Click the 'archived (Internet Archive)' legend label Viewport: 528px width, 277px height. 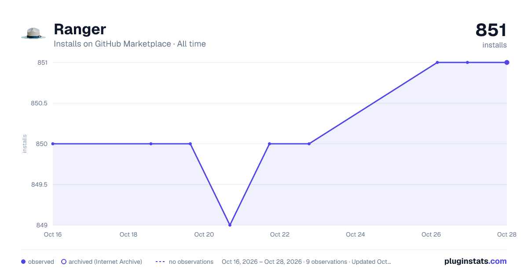click(x=105, y=262)
